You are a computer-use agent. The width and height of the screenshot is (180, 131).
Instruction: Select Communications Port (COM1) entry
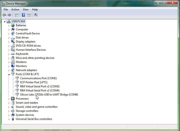[39, 78]
